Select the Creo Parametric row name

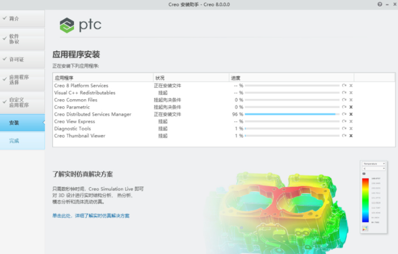(x=72, y=107)
